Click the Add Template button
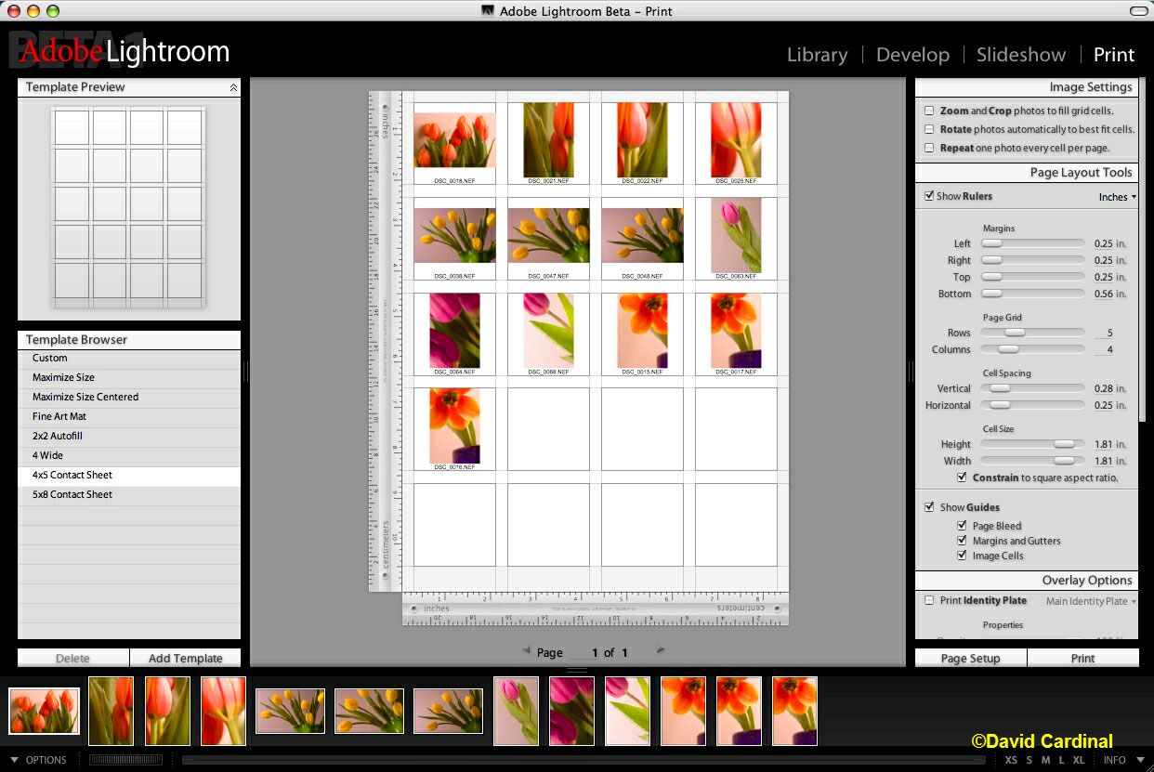The height and width of the screenshot is (772, 1154). tap(186, 659)
